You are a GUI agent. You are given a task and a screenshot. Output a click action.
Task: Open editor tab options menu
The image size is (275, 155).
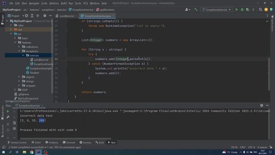267,16
